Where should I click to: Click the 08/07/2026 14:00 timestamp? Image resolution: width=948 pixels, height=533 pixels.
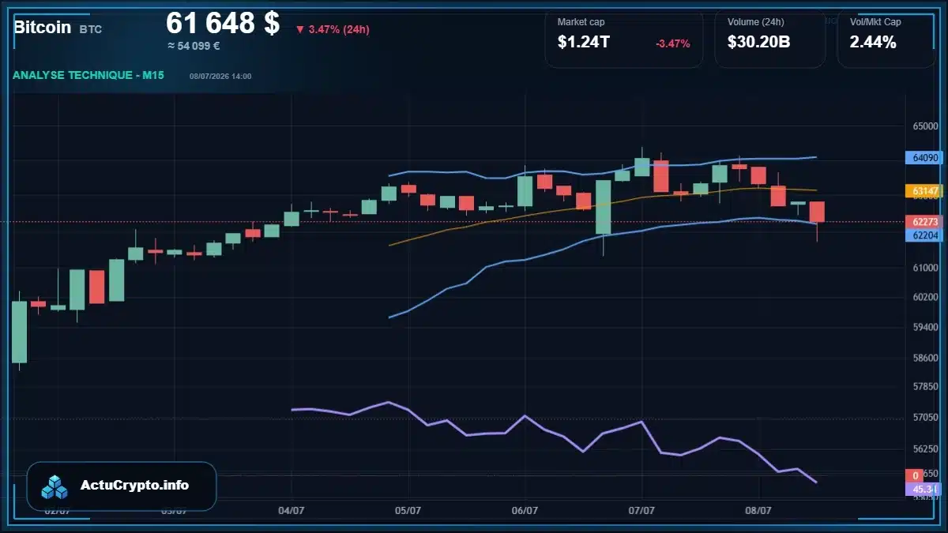[220, 77]
